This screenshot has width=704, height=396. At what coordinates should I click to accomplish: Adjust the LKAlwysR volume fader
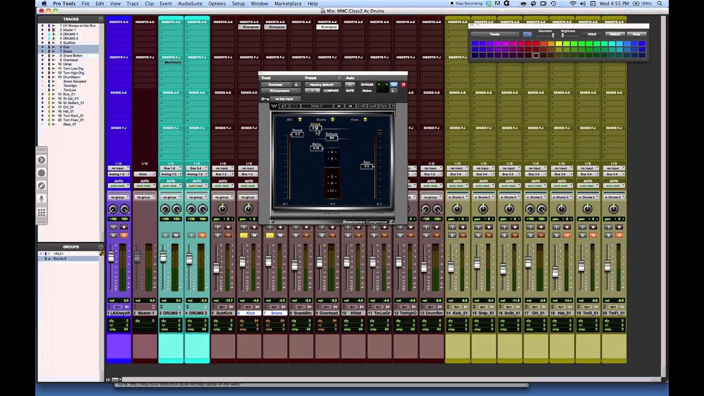tap(111, 256)
